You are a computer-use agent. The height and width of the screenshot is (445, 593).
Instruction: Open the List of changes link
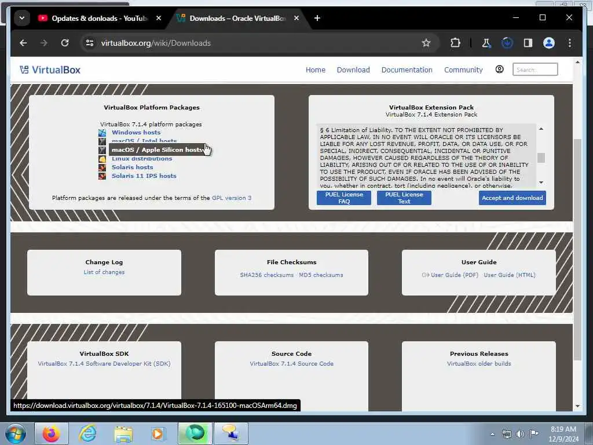click(104, 272)
